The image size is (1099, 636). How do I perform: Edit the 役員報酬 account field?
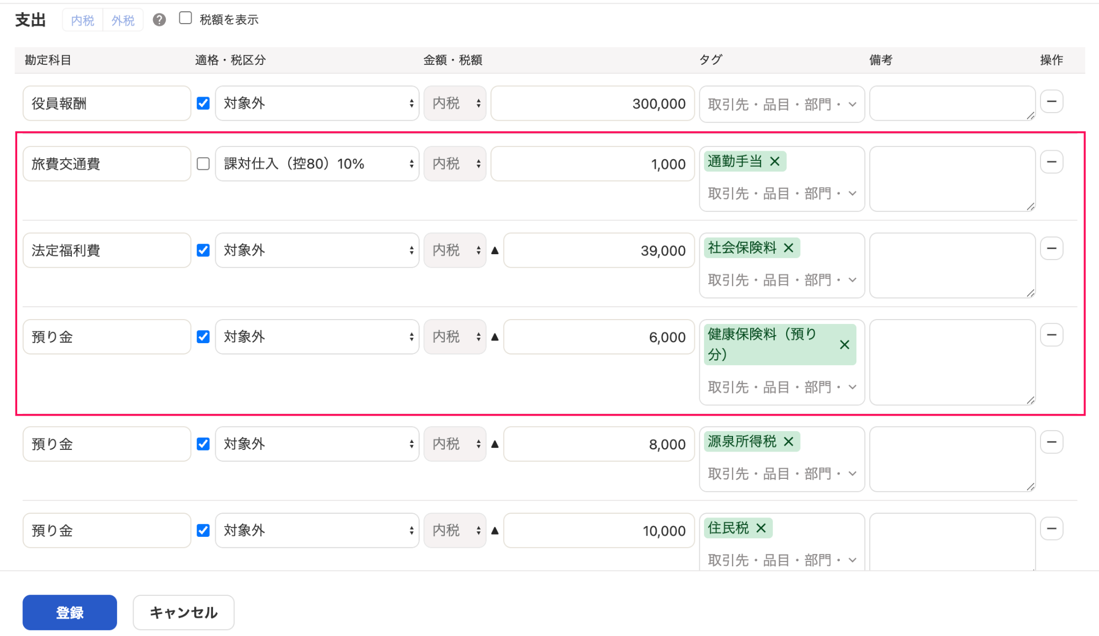click(107, 103)
